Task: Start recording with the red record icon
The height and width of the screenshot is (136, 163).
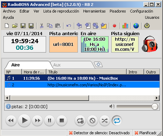Action: click(x=114, y=26)
